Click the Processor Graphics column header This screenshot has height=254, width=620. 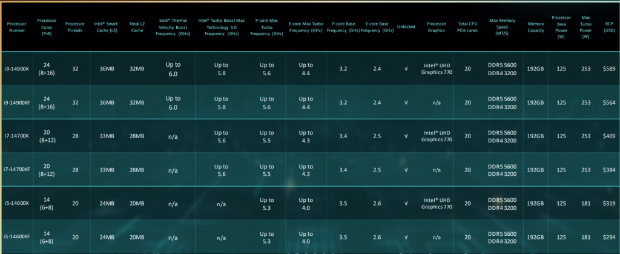click(437, 27)
